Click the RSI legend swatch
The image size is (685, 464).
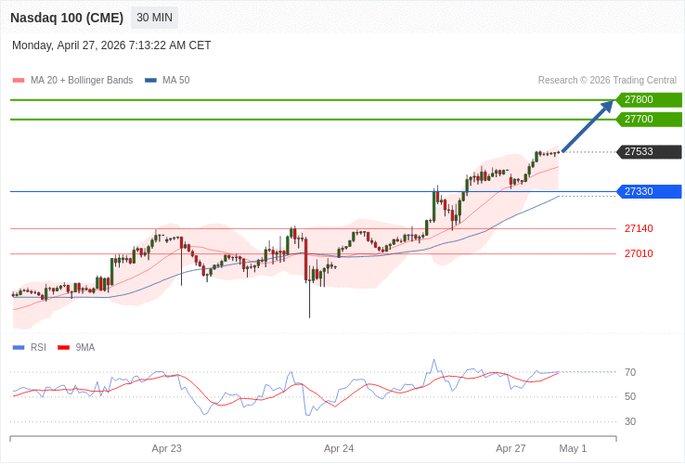19,348
